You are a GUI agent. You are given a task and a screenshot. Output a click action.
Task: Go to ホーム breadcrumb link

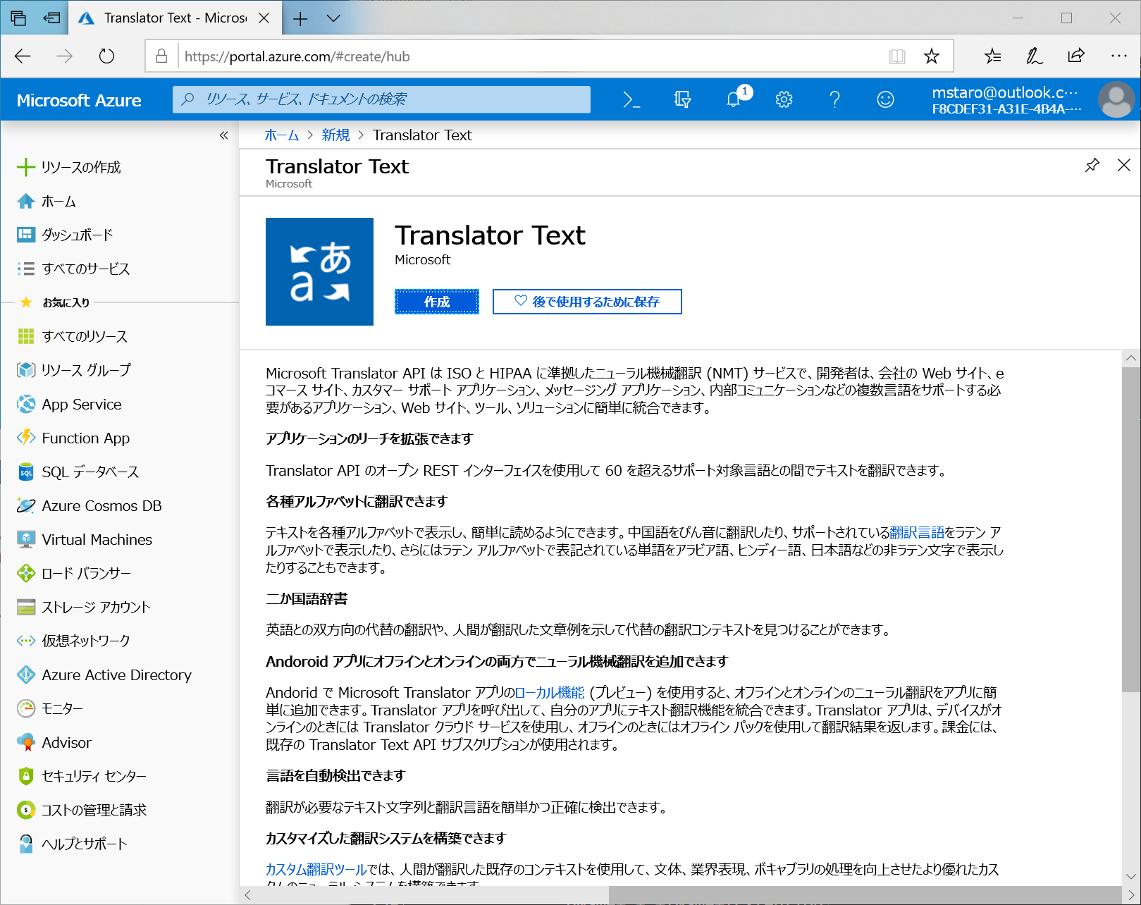[x=282, y=135]
